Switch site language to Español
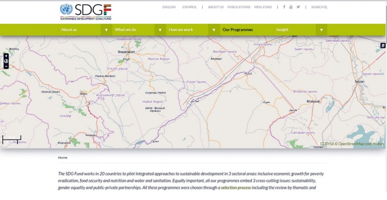The image size is (387, 200). pyautogui.click(x=189, y=7)
